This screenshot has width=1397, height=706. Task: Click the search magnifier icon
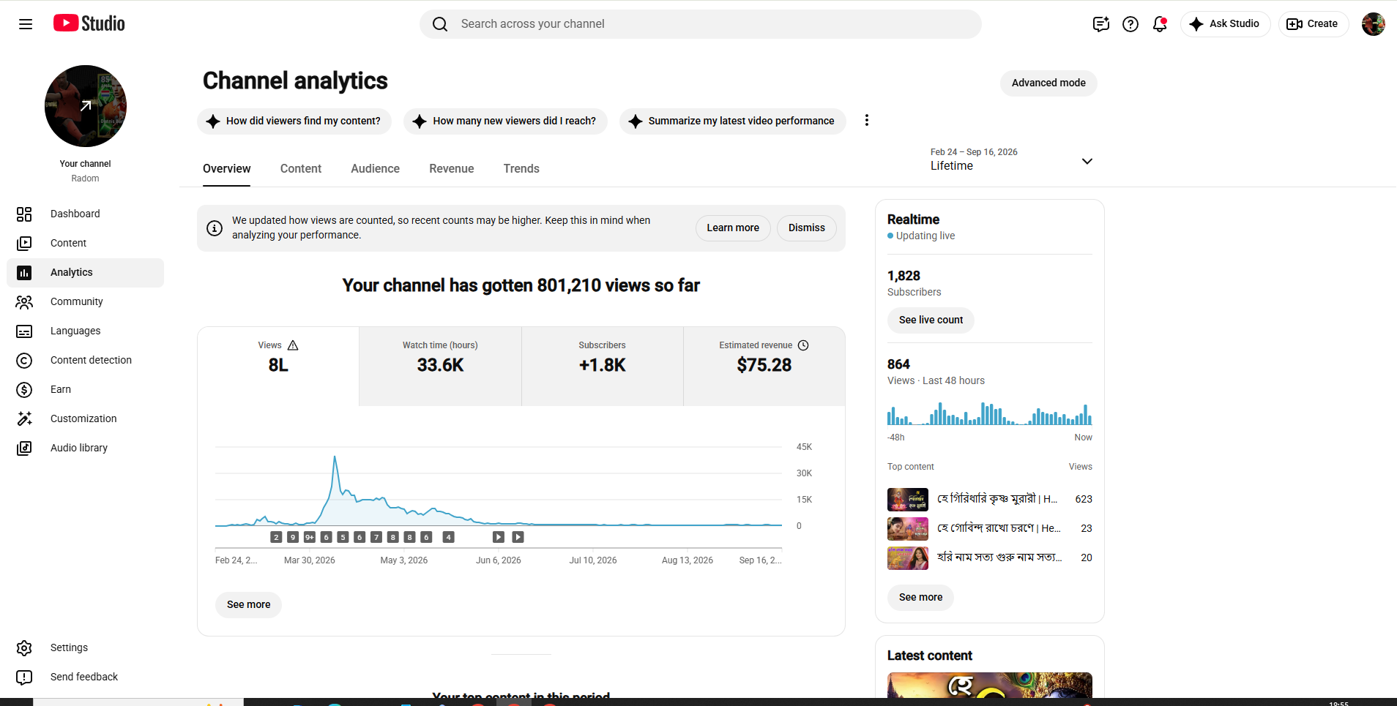440,24
